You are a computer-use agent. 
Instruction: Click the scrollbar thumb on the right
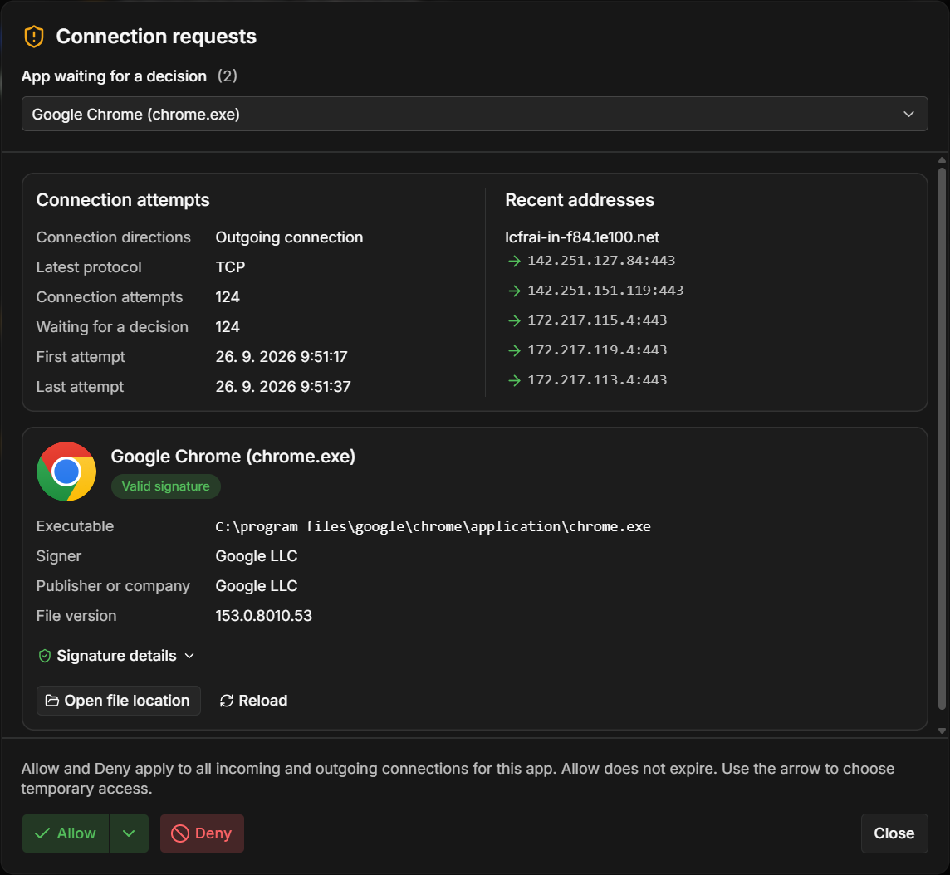click(942, 437)
